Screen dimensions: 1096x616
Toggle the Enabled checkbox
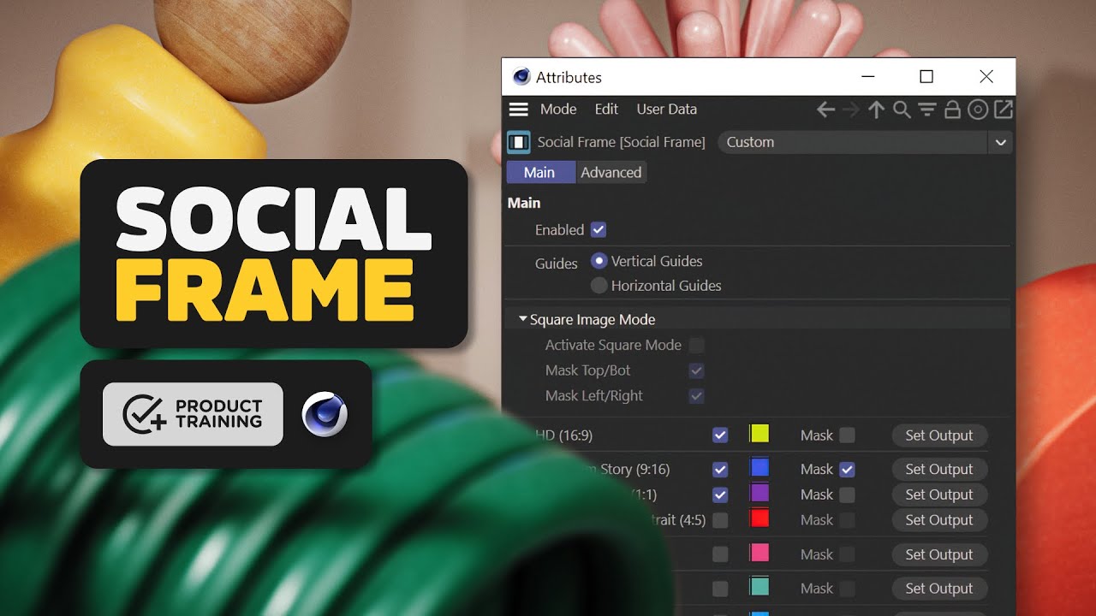point(599,229)
